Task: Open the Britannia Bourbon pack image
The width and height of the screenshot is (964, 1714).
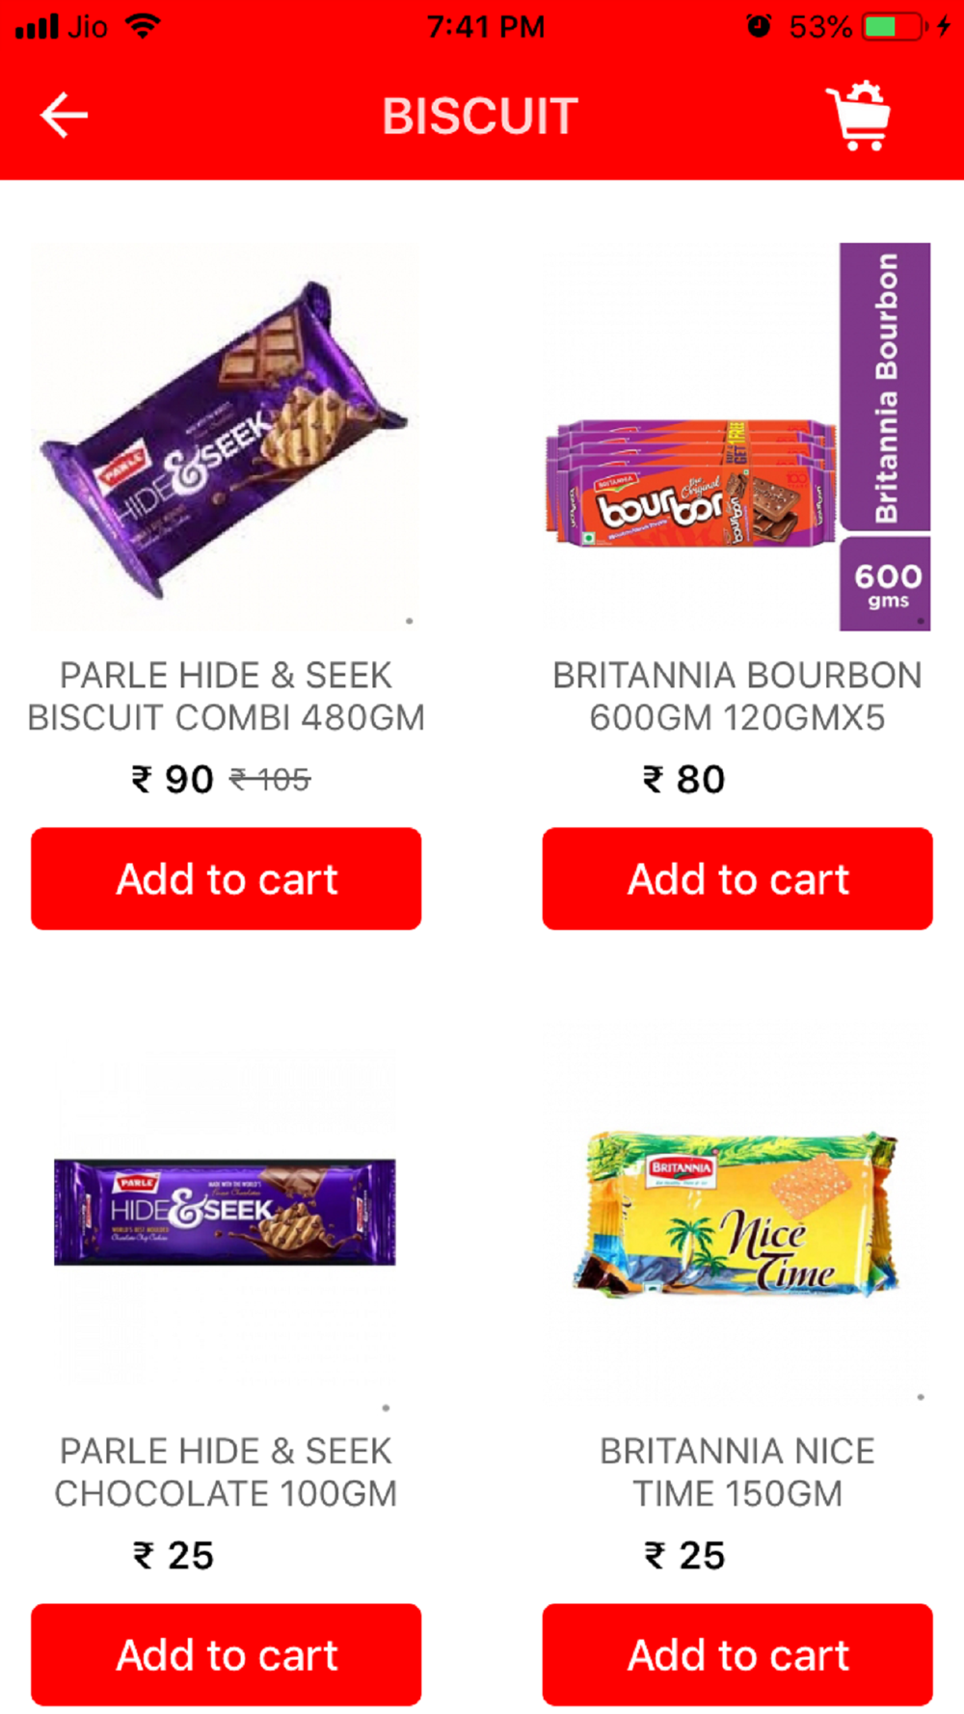Action: 737,437
